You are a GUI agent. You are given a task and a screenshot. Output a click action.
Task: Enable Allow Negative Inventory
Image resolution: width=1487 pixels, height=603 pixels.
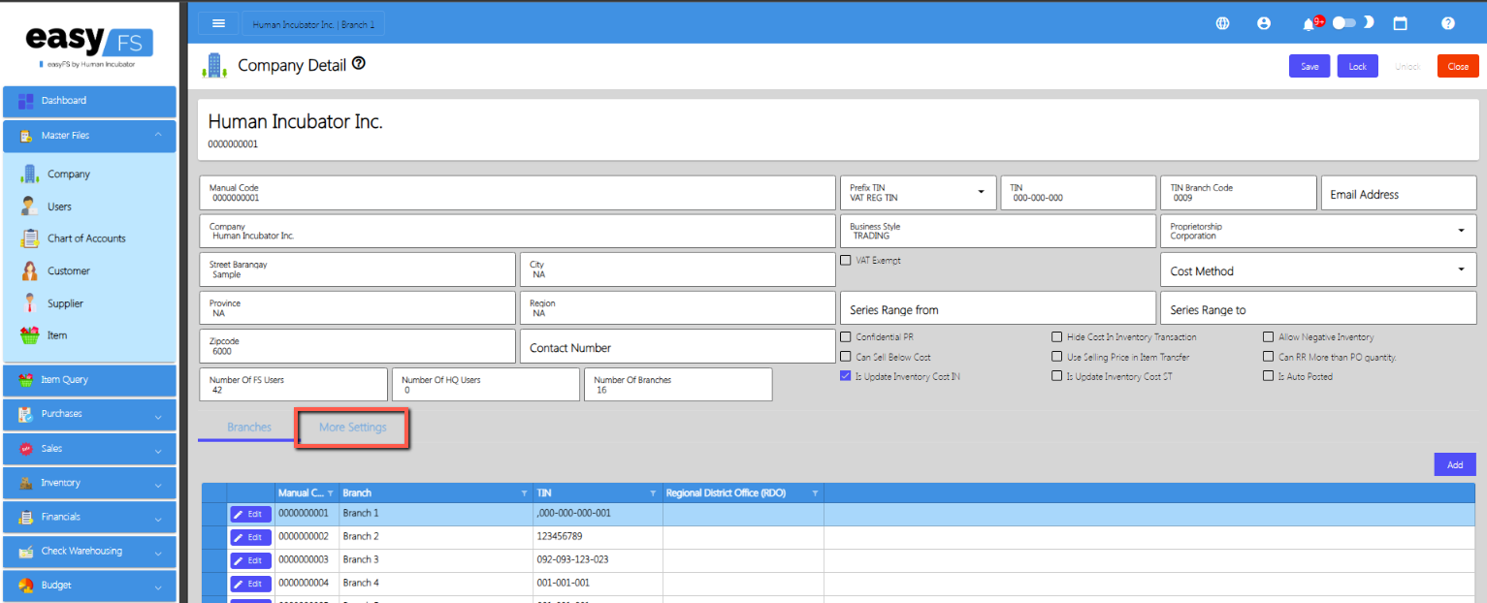[x=1269, y=337]
